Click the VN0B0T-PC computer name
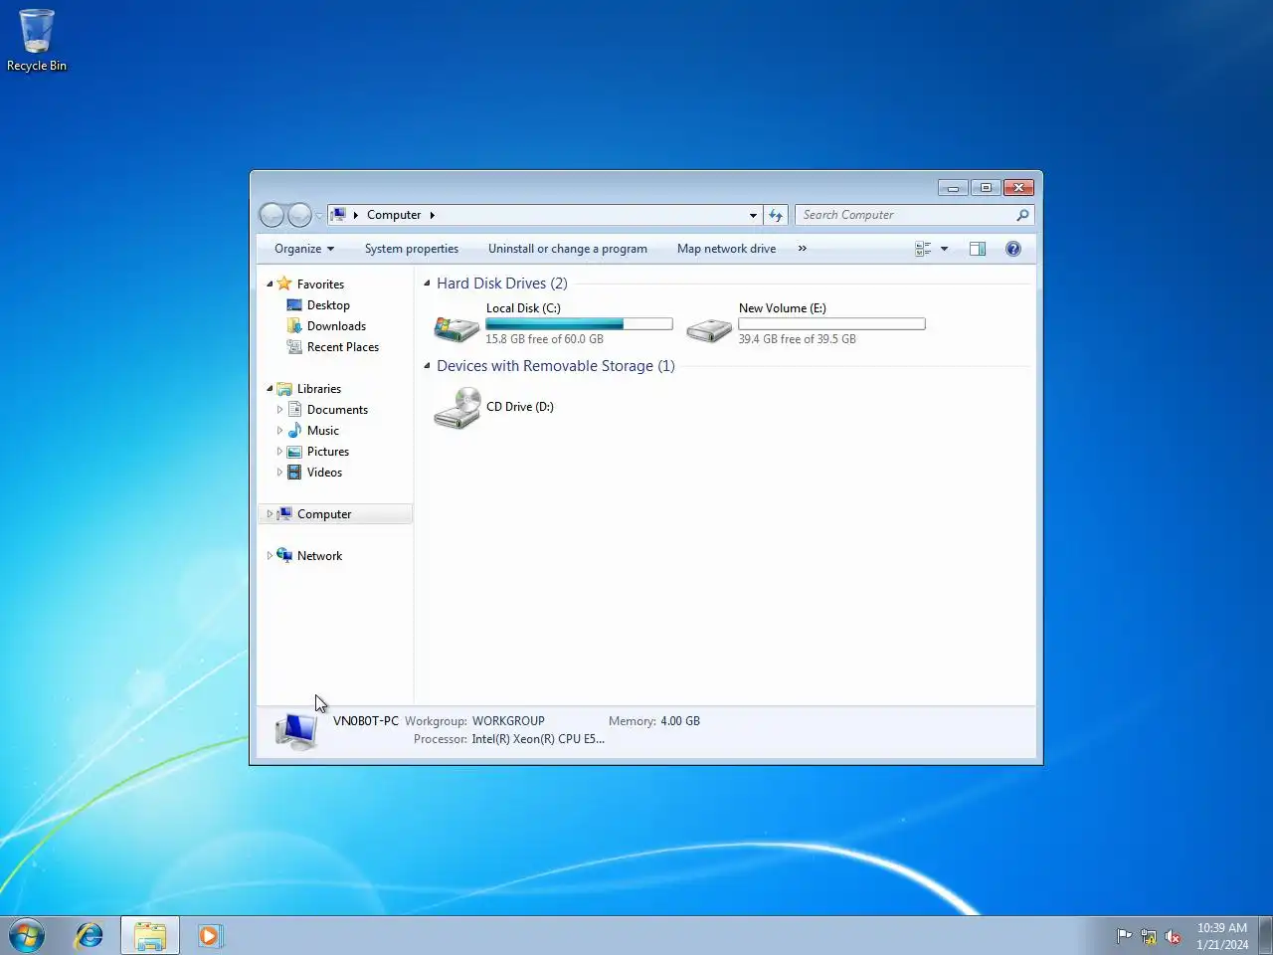Image resolution: width=1273 pixels, height=955 pixels. tap(366, 721)
